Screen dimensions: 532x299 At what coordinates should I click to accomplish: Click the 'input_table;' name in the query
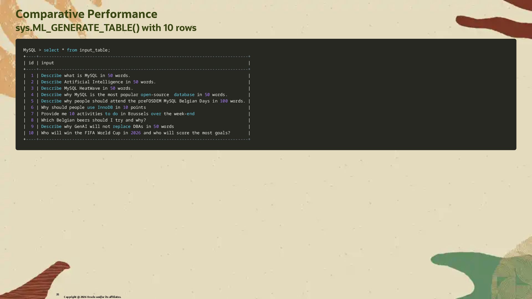tap(95, 50)
